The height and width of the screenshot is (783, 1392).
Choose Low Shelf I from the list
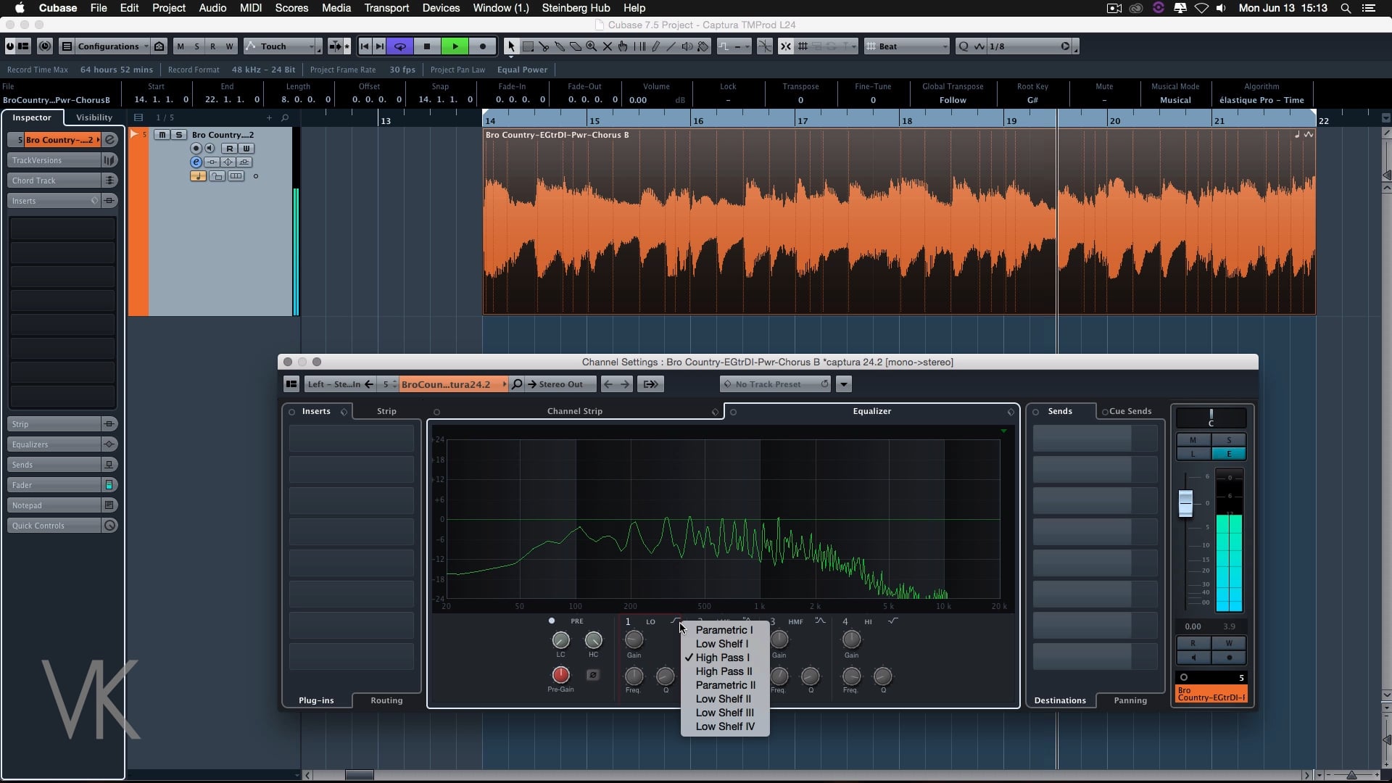coord(721,644)
